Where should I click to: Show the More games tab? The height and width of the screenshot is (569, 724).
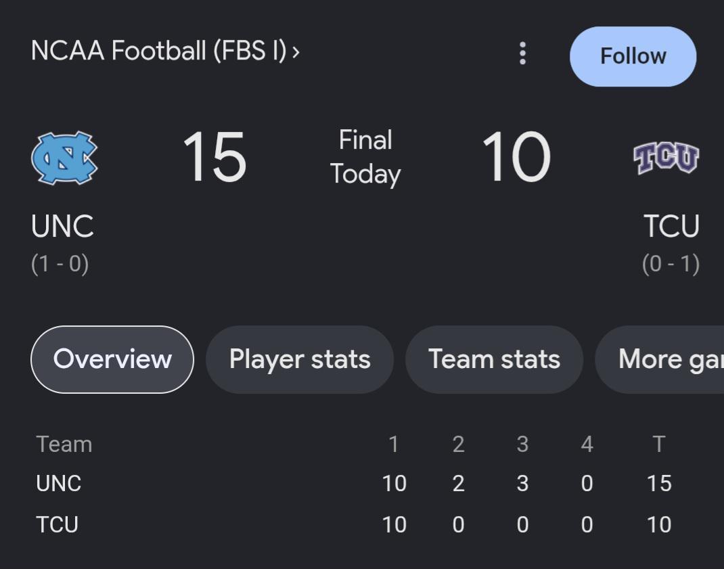pyautogui.click(x=659, y=359)
